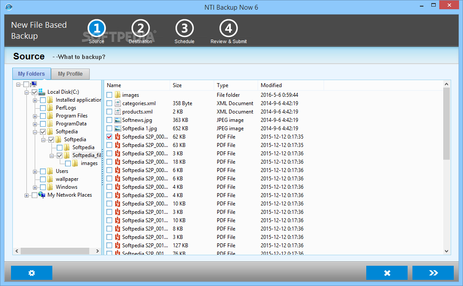Click the Users folder icon in tree
Image resolution: width=463 pixels, height=286 pixels.
tap(50, 171)
